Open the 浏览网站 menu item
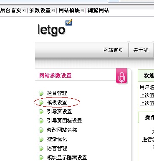This screenshot has height=161, width=154. (x=98, y=10)
